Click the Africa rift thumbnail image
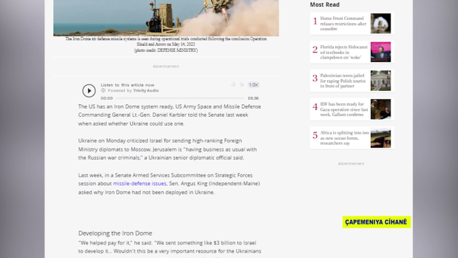The height and width of the screenshot is (258, 458). (380, 138)
